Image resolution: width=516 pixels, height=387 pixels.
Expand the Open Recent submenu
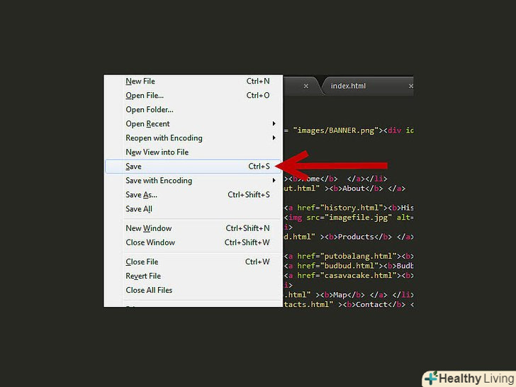click(x=193, y=124)
